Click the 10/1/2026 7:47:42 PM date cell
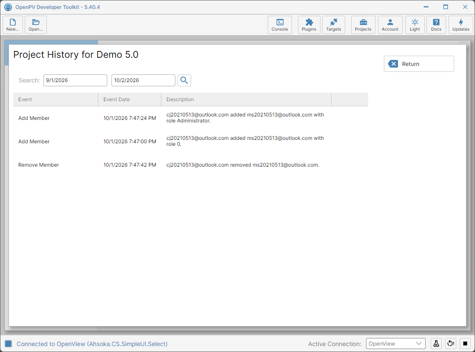Viewport: 475px width, 352px height. click(x=130, y=165)
